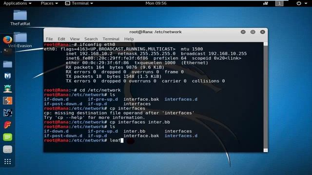Viewport: 312px width, 175px height.
Task: Open Veil-Evasion desktop folder
Action: 20,40
